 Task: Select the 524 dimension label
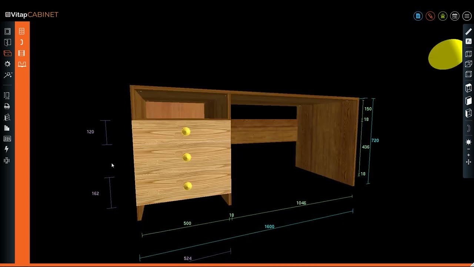(x=188, y=258)
